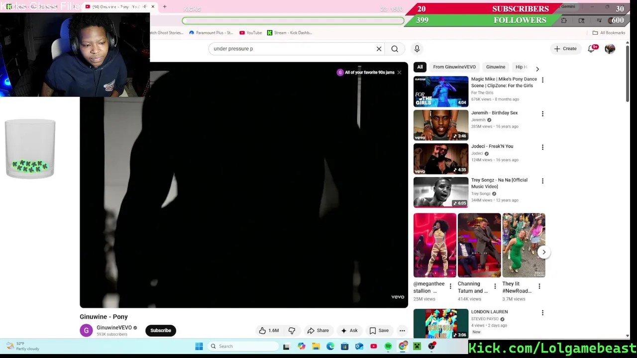Viewport: 637px width, 358px height.
Task: Open Chrome extensions puzzle icon
Action: (x=564, y=20)
